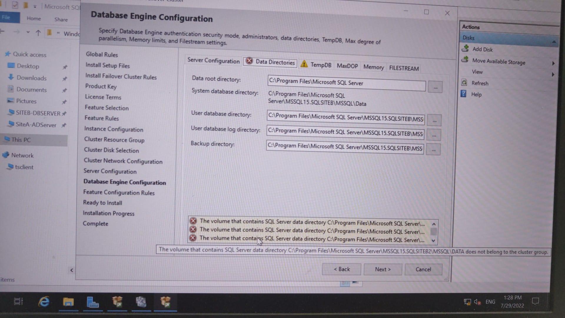Click Move Available Storage icon
This screenshot has width=565, height=318.
pos(465,60)
